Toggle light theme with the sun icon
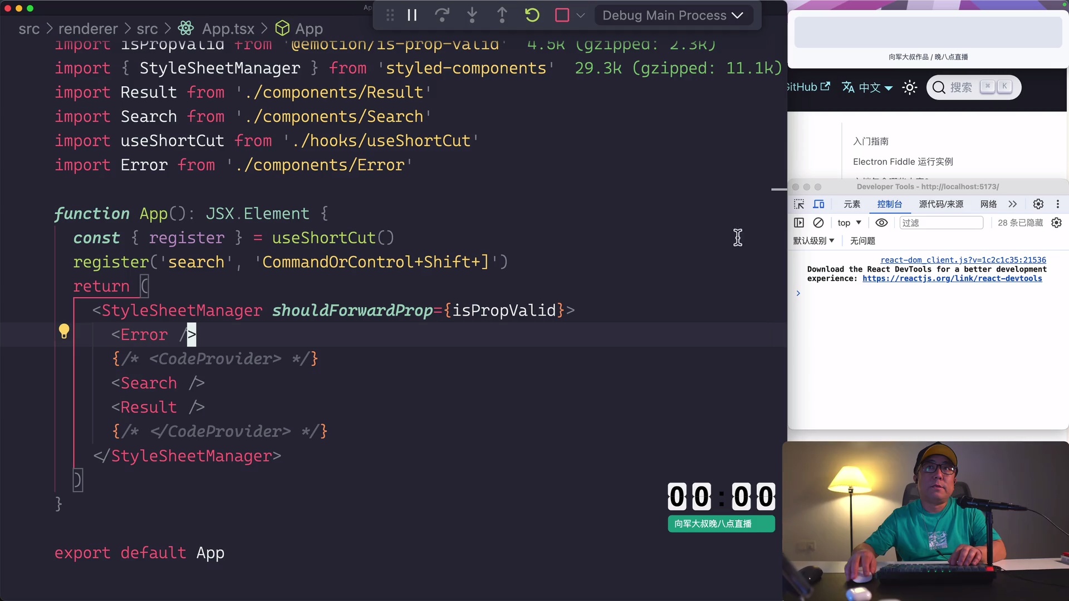The height and width of the screenshot is (601, 1069). click(909, 87)
